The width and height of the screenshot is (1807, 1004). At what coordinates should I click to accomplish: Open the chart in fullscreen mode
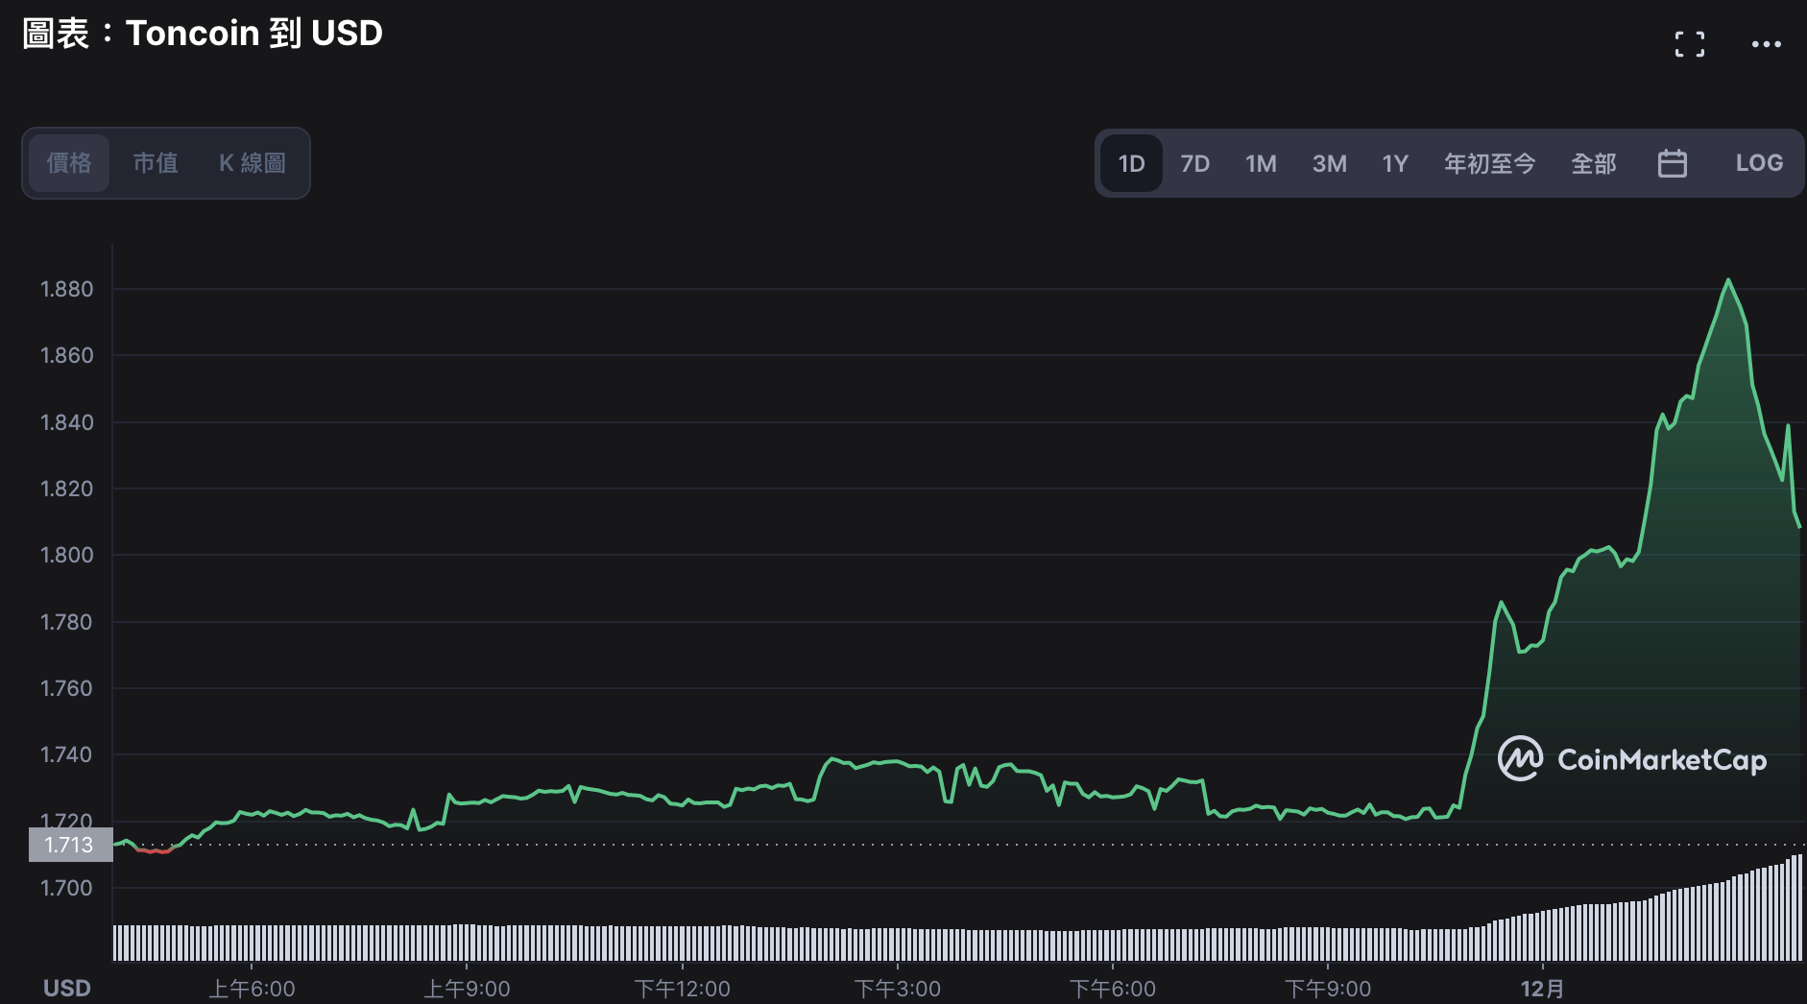(x=1690, y=44)
